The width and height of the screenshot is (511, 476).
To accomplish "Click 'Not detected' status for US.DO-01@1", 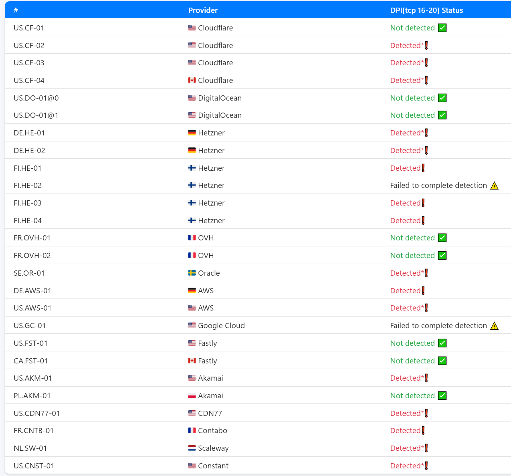I will coord(412,115).
